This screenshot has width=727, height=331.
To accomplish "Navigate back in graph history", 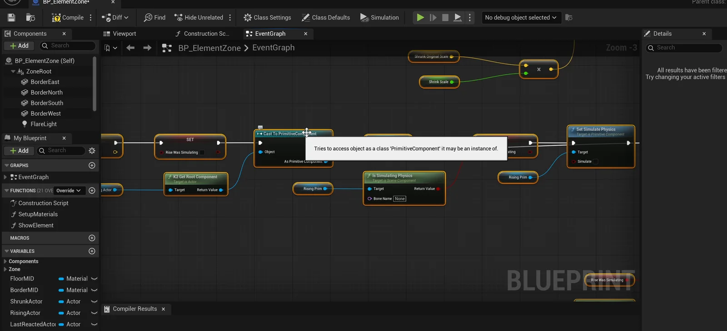I will tap(130, 48).
